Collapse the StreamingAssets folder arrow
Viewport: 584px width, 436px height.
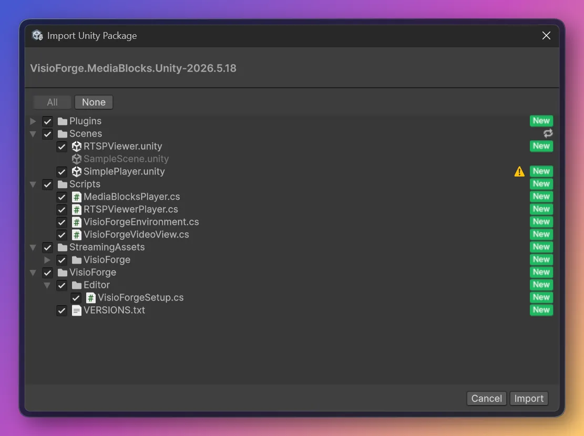tap(33, 247)
